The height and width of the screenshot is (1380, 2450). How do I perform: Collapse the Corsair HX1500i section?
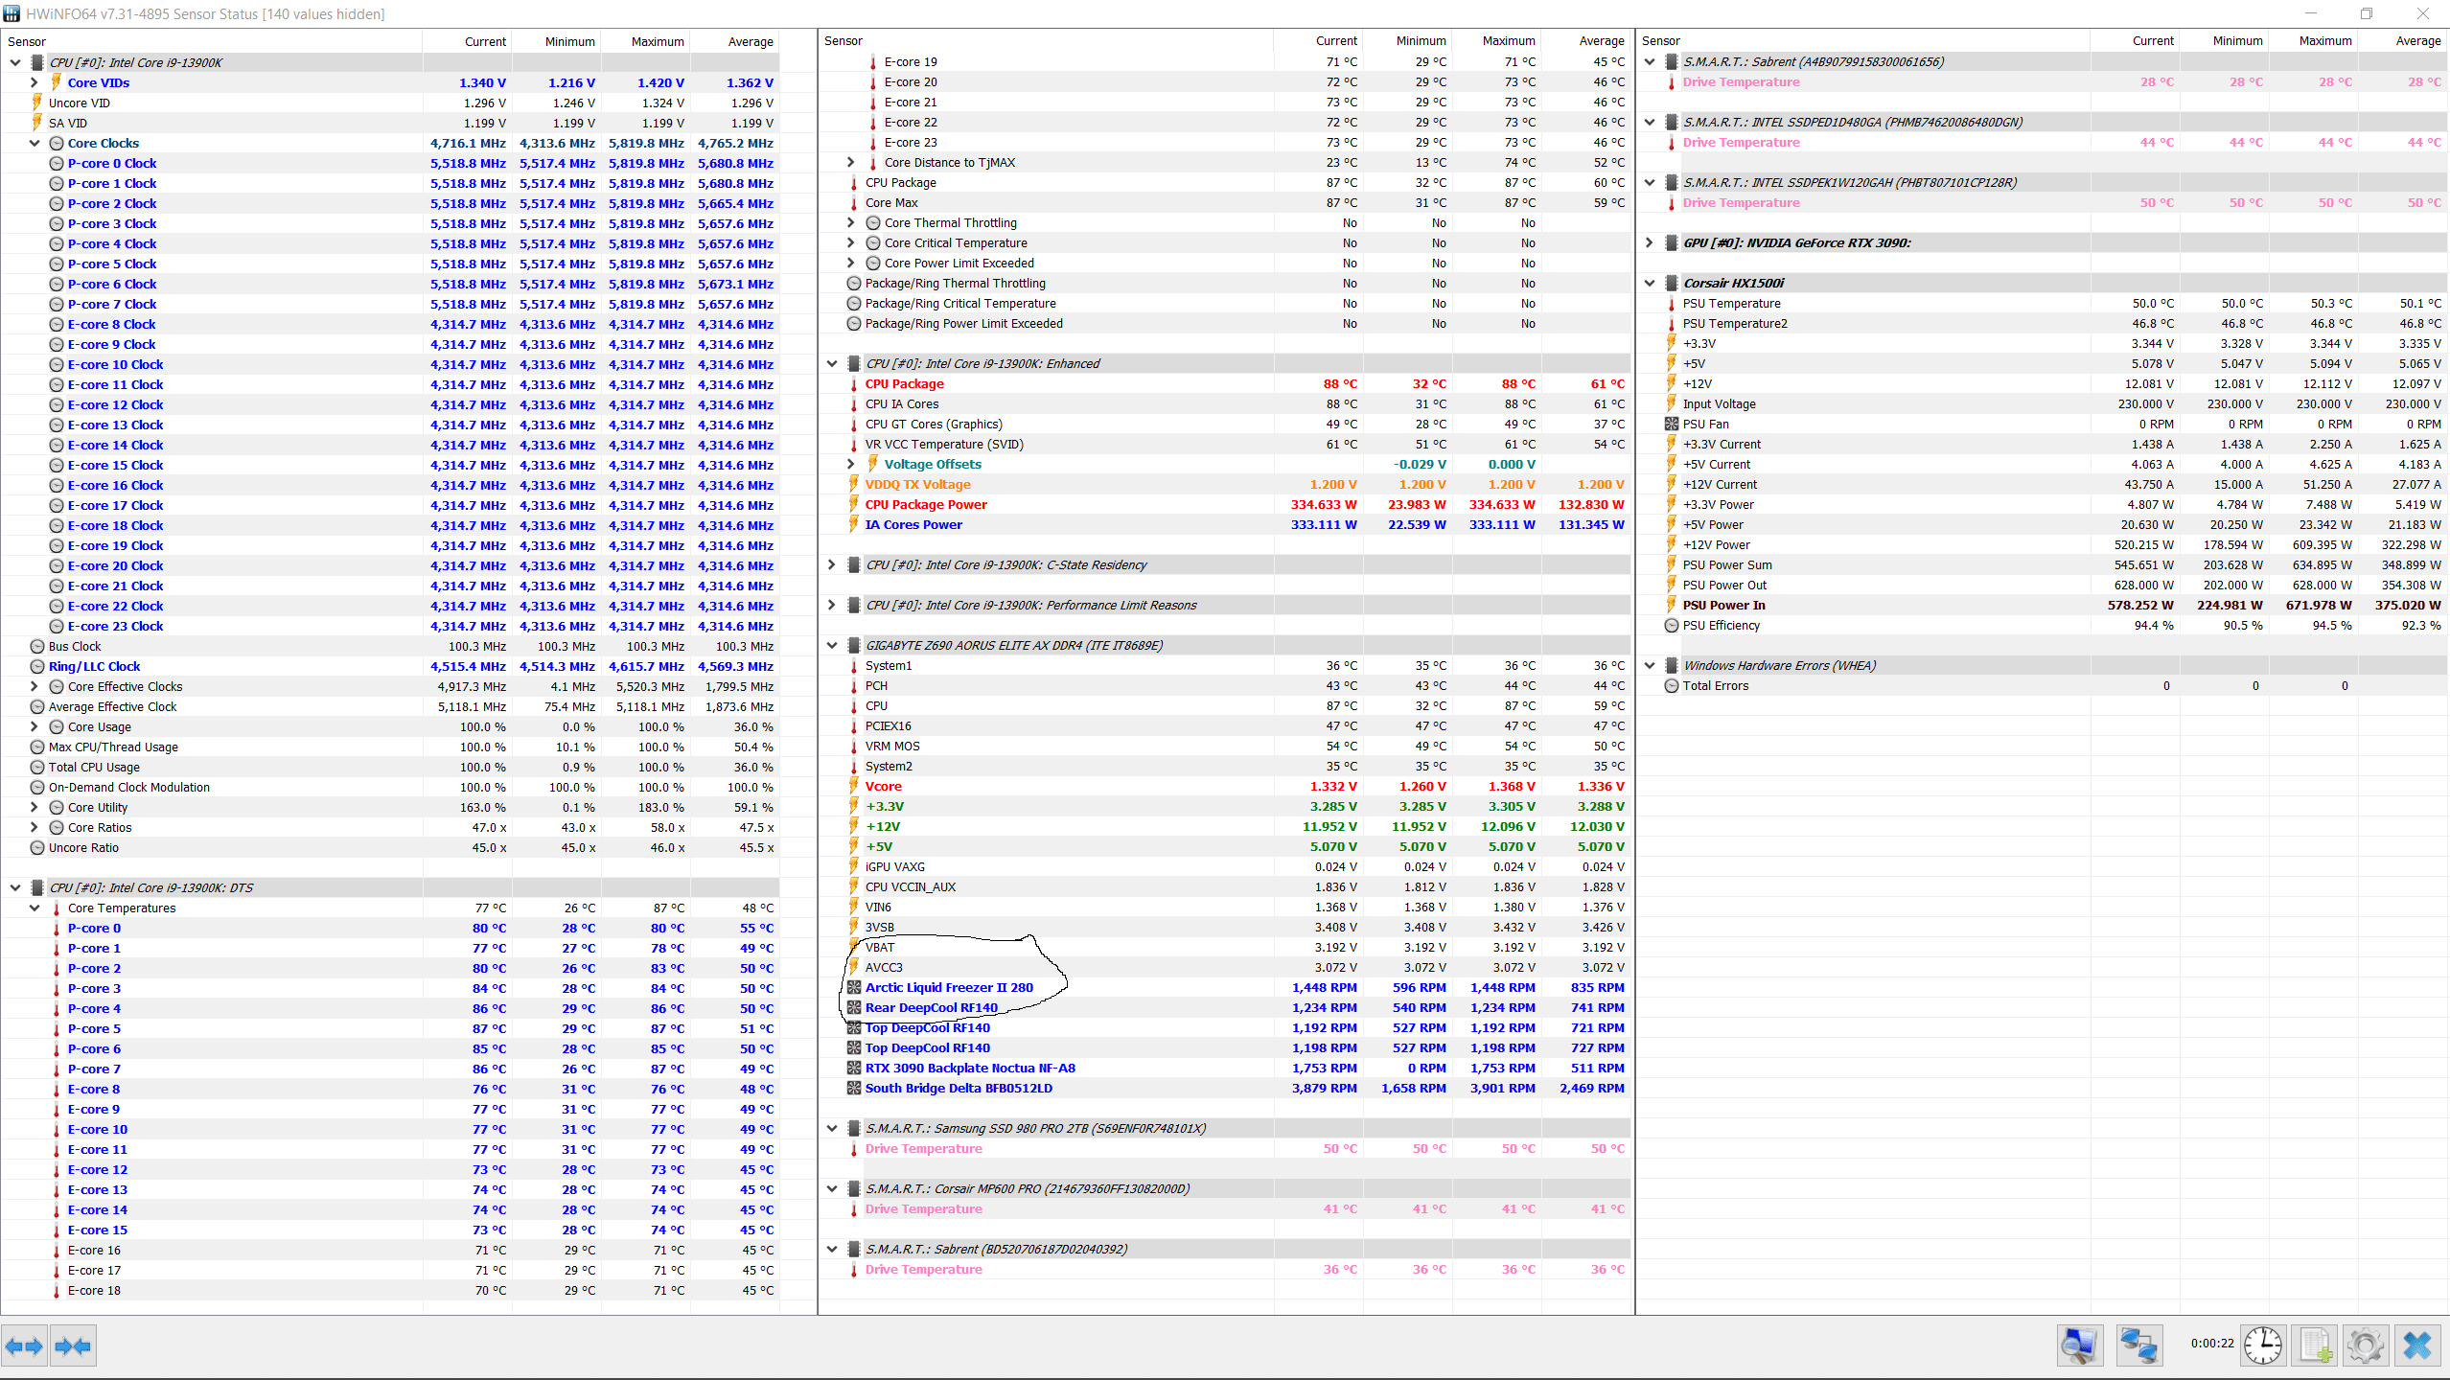[x=1650, y=283]
